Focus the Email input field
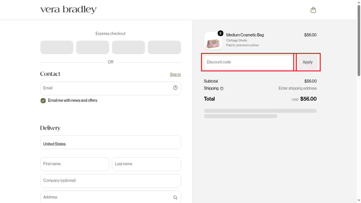 [111, 88]
